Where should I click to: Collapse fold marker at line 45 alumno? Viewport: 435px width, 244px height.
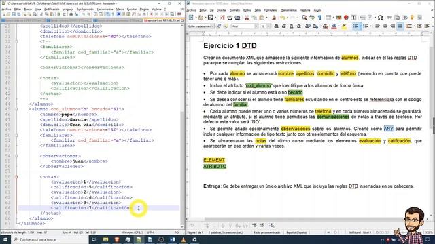tap(16, 109)
